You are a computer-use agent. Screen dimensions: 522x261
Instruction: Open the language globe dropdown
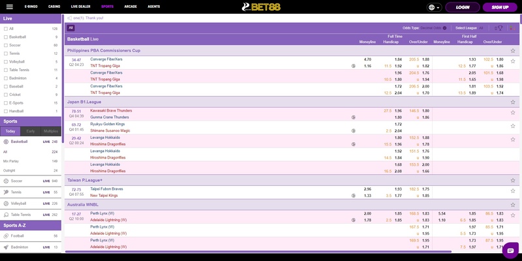click(434, 7)
